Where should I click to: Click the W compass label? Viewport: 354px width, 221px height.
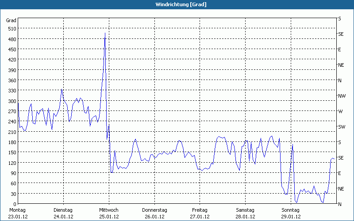coord(340,111)
